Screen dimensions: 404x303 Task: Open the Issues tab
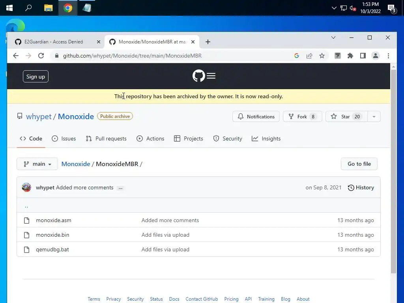[64, 138]
